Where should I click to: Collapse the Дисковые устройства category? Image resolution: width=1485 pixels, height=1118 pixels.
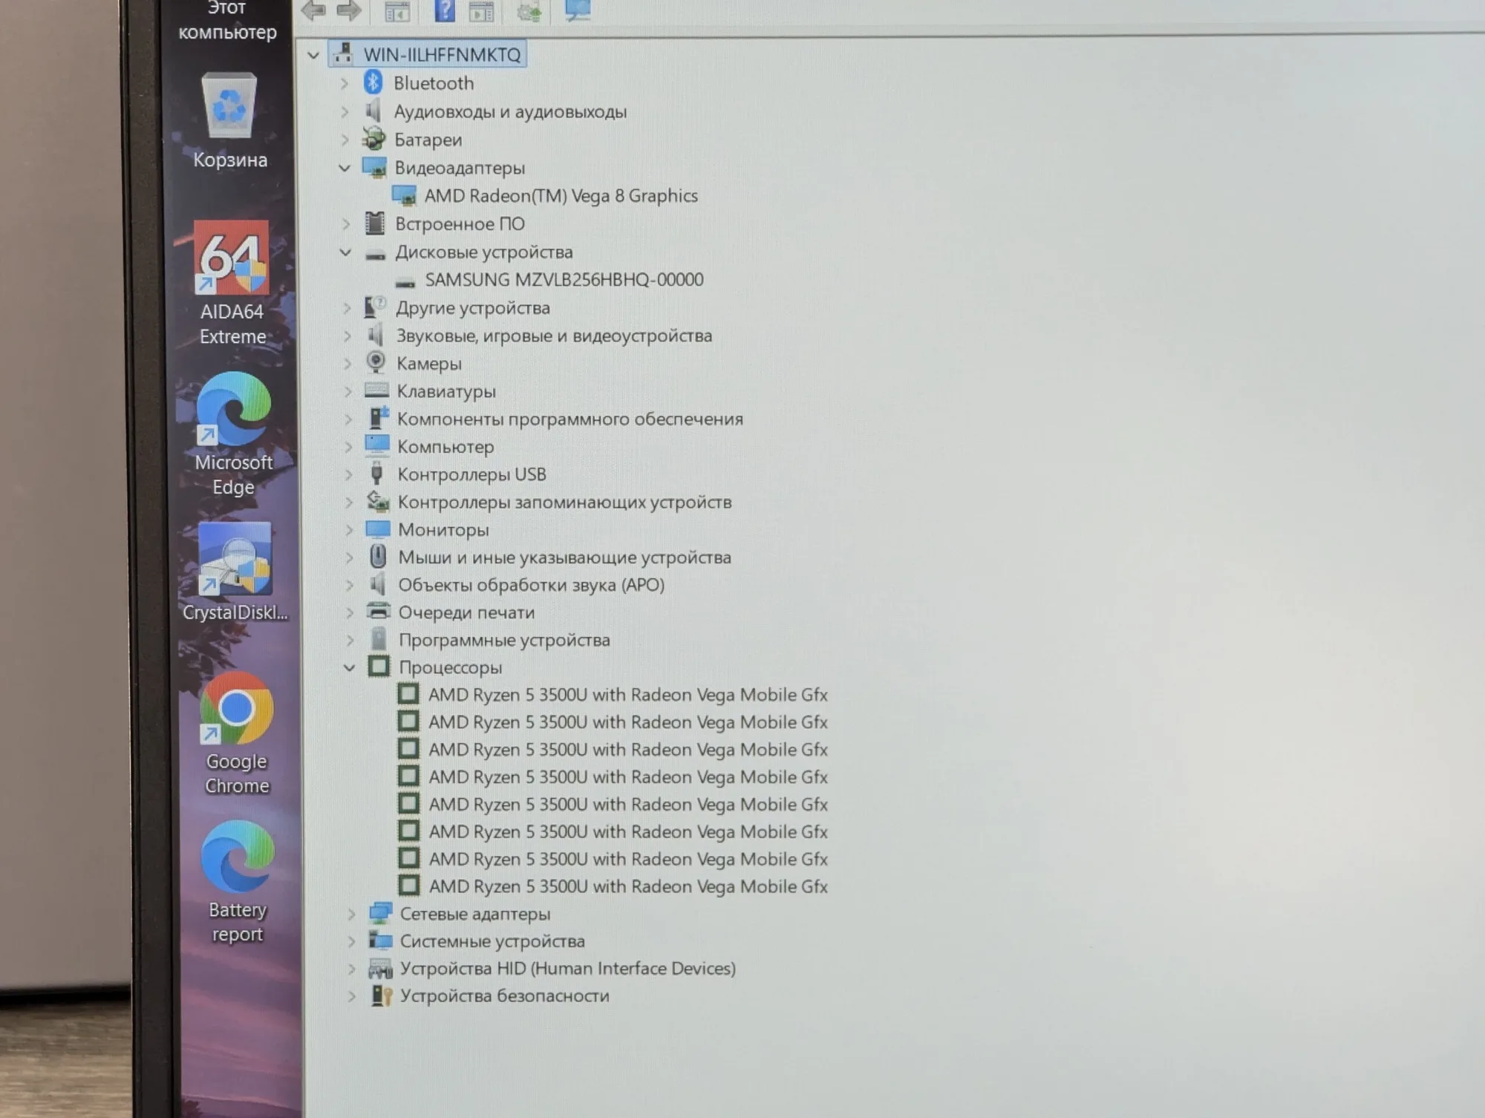(x=345, y=252)
